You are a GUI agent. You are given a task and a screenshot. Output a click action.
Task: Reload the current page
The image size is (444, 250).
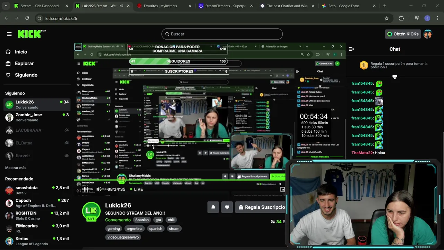tap(27, 18)
